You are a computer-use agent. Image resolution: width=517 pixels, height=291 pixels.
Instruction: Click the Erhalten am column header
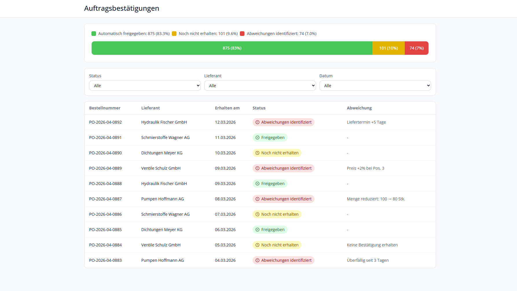[227, 108]
